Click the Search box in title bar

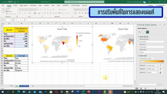tap(84, 2)
